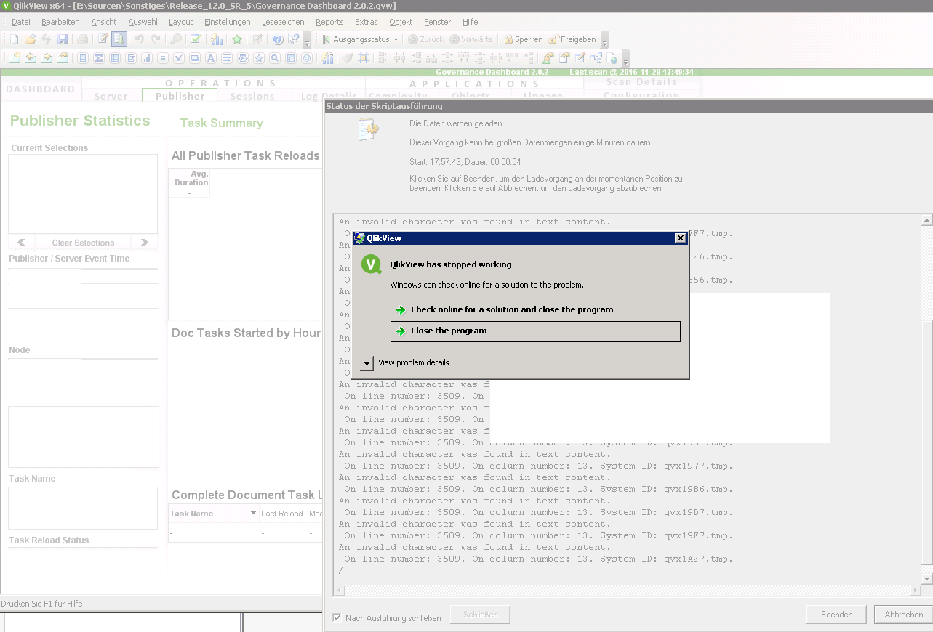Open the Table Viewer icon

(x=596, y=58)
